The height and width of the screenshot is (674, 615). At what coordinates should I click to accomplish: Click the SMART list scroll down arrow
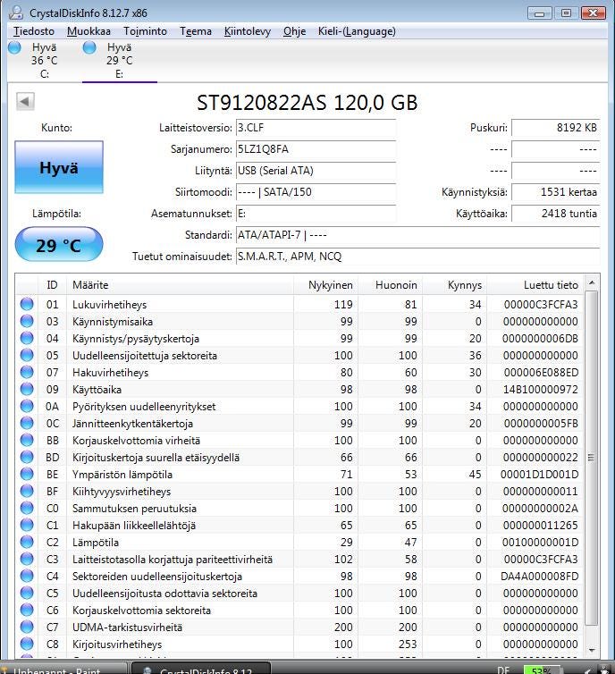click(x=592, y=651)
